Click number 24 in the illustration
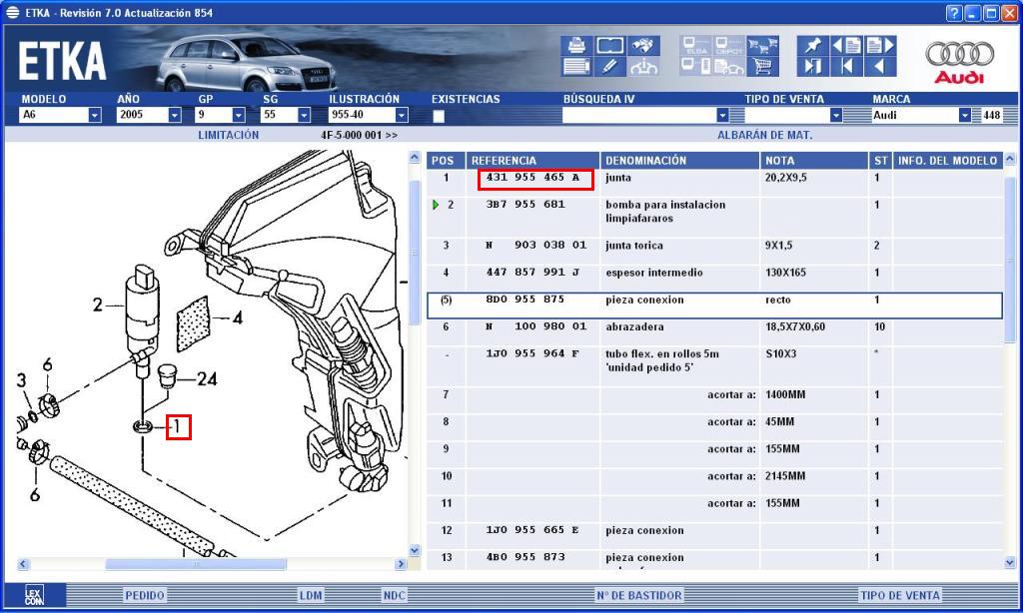This screenshot has height=613, width=1023. (x=207, y=379)
